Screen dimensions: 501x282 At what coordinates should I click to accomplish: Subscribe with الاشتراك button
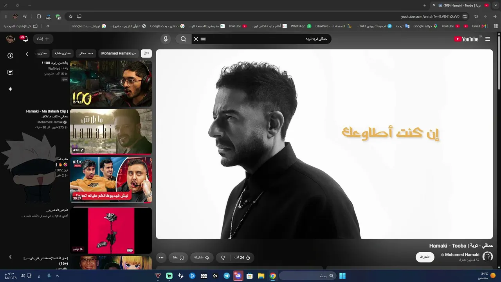coord(425,257)
